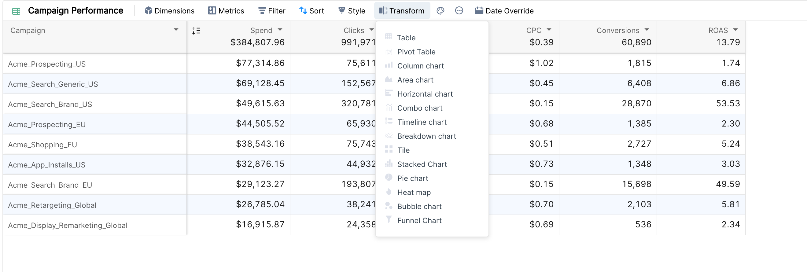Select the Acme_Search_Brand_US row

(x=374, y=104)
